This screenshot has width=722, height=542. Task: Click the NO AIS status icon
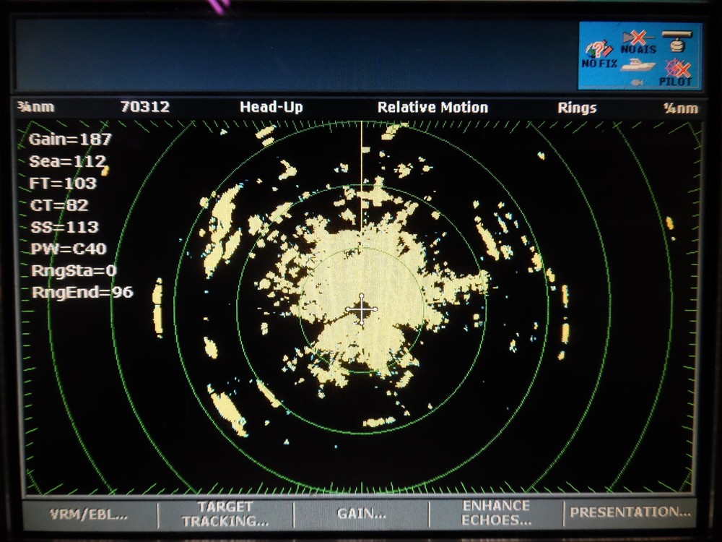point(638,43)
